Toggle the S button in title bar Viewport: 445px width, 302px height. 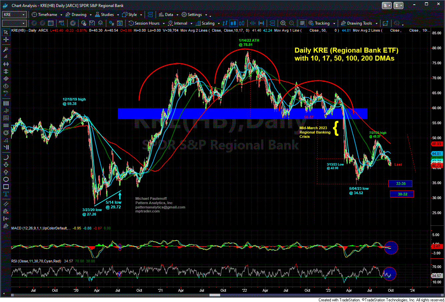pyautogui.click(x=387, y=5)
